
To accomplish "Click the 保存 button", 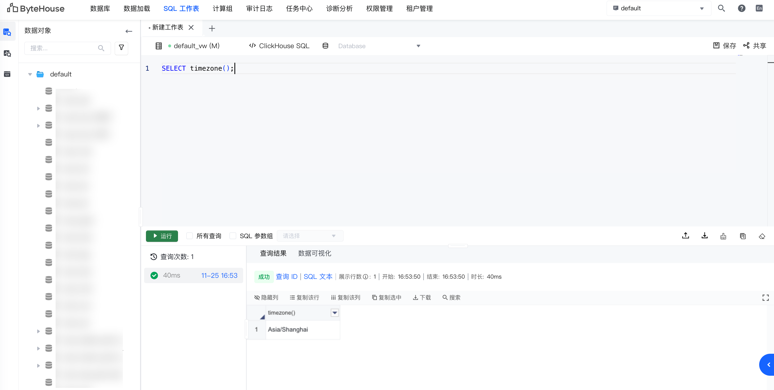I will click(725, 46).
